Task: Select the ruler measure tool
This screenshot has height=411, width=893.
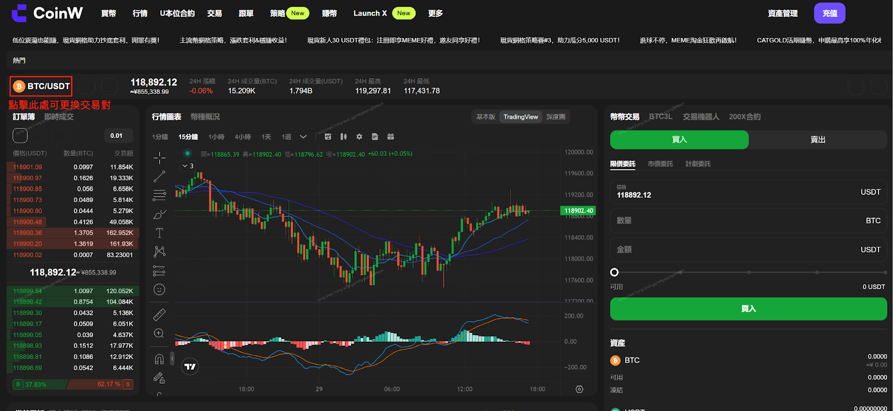Action: click(160, 314)
